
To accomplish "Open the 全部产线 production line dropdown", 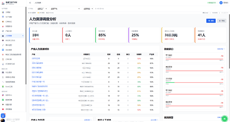I will coord(65,9).
